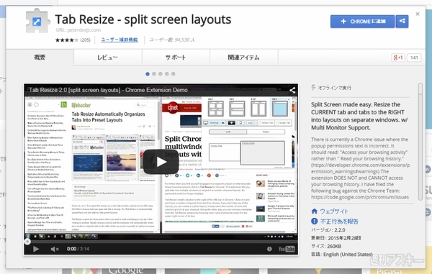432x274 pixels.
Task: Click the video progress bar scrubber handle
Action: (27, 242)
